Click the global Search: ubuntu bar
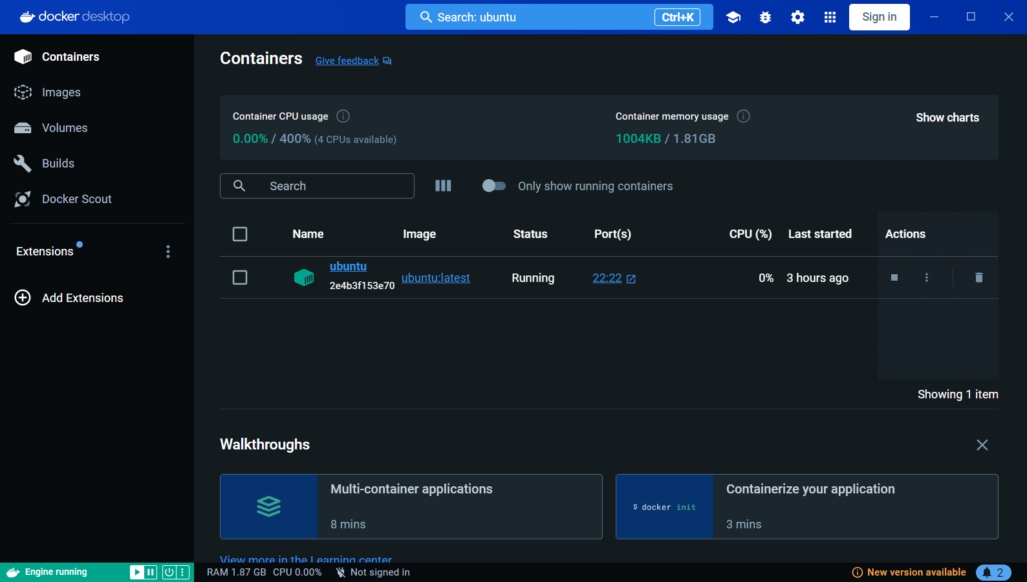Screen dimensions: 1027x582 (x=559, y=17)
